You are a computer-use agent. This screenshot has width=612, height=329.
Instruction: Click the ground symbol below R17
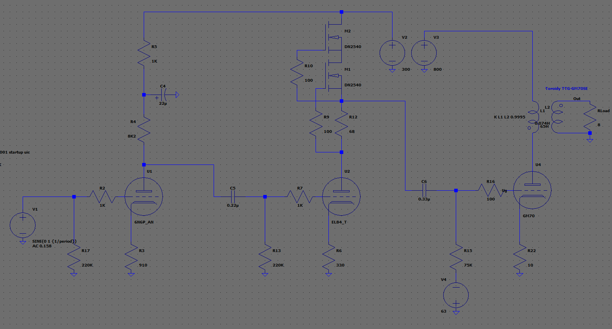74,274
